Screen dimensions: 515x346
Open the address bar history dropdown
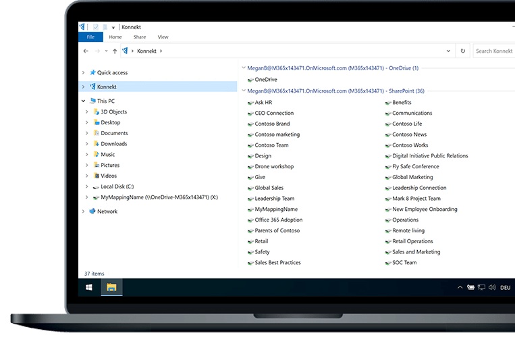click(449, 51)
